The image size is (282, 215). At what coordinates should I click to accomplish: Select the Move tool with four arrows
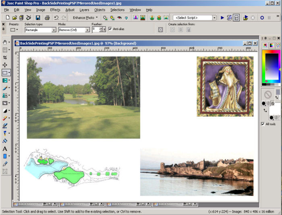[x=5, y=65]
